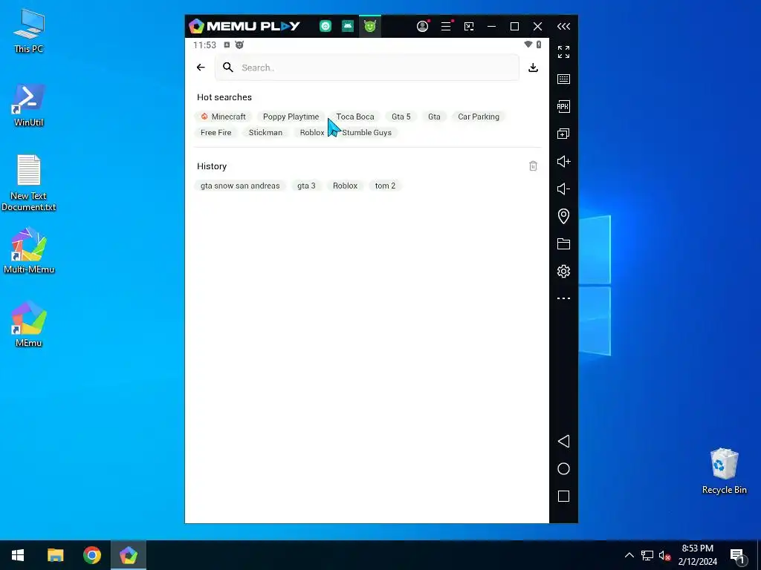Open WinUtil desktop shortcut
Screen dimensions: 761x570
[x=29, y=105]
